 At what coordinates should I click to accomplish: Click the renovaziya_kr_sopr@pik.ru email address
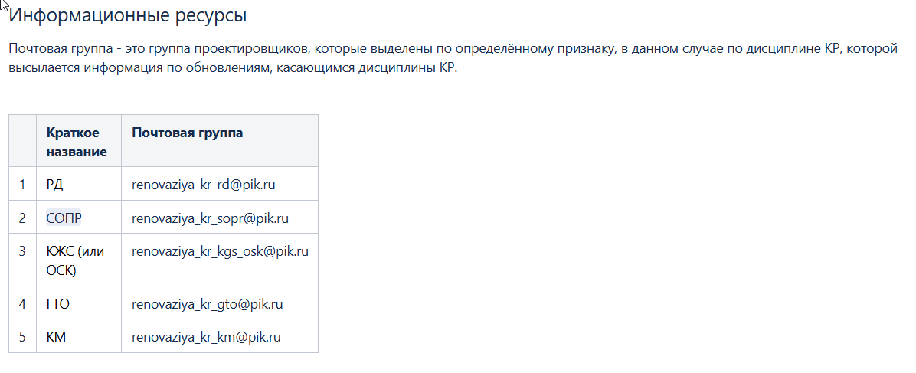211,218
